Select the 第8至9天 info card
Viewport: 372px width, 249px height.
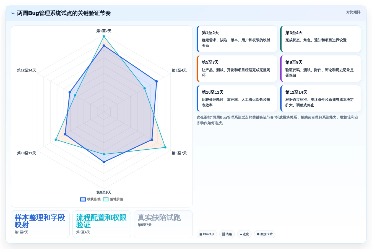pos(321,69)
